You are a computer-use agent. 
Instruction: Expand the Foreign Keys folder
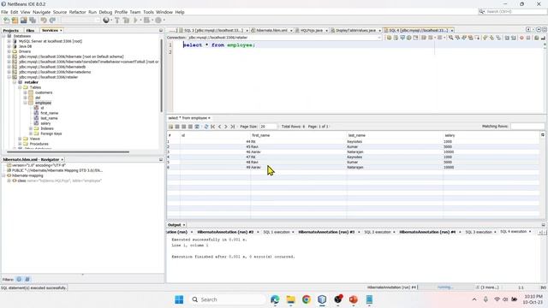(31, 133)
